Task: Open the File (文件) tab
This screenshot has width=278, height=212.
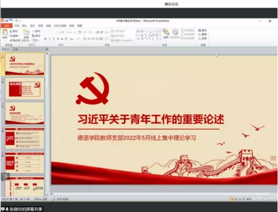Action: point(7,26)
